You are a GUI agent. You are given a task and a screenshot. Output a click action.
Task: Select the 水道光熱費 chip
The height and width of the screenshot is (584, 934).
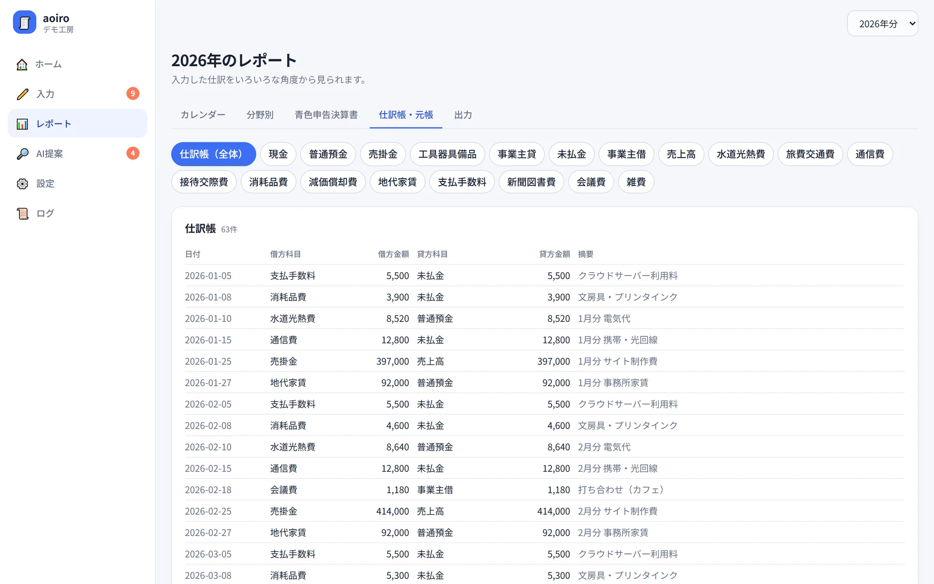click(741, 154)
